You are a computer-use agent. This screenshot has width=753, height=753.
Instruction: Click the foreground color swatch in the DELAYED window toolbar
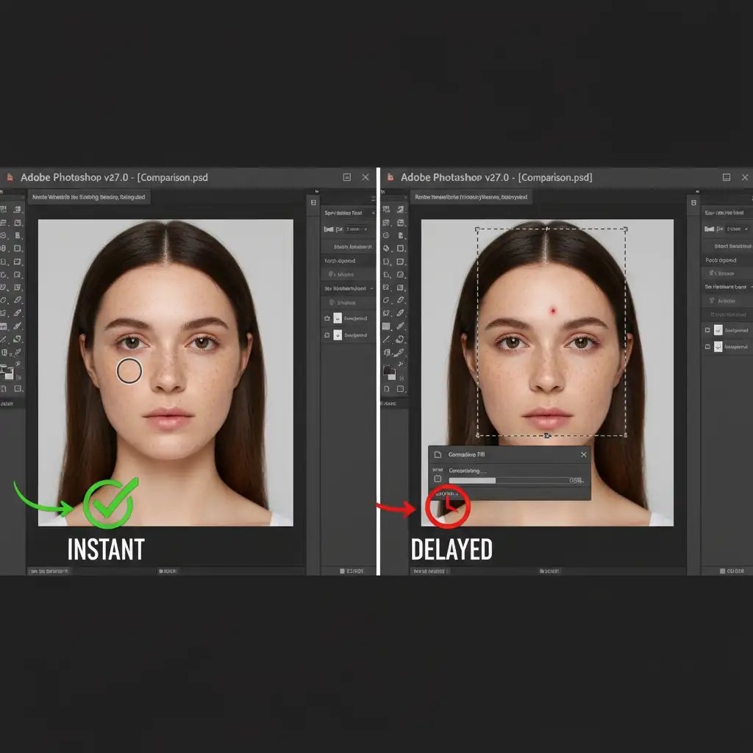387,371
